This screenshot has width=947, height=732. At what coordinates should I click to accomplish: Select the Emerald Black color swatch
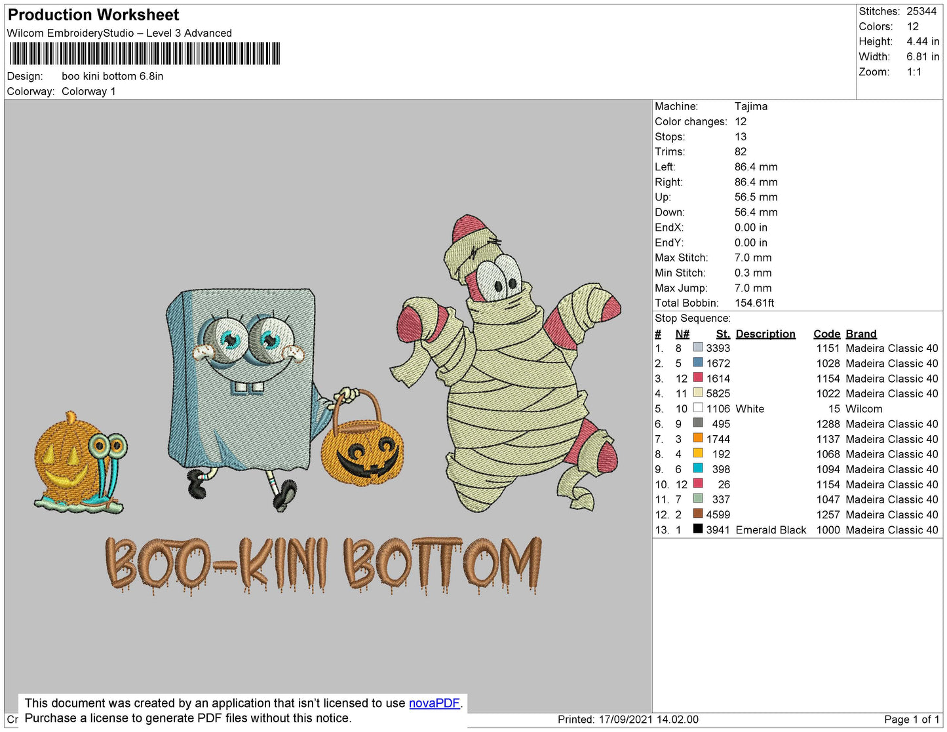click(698, 530)
